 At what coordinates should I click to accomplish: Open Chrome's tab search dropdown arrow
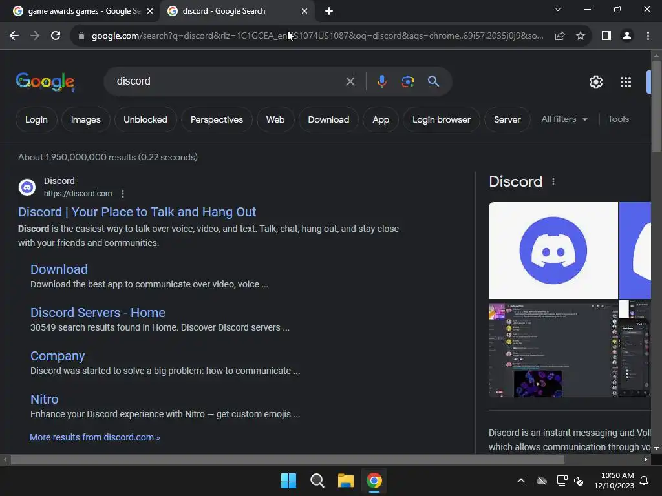pyautogui.click(x=558, y=9)
